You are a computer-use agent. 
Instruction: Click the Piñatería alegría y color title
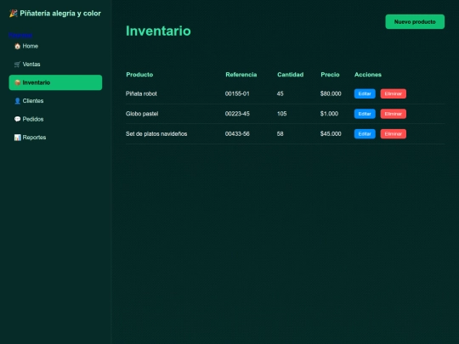tap(60, 14)
